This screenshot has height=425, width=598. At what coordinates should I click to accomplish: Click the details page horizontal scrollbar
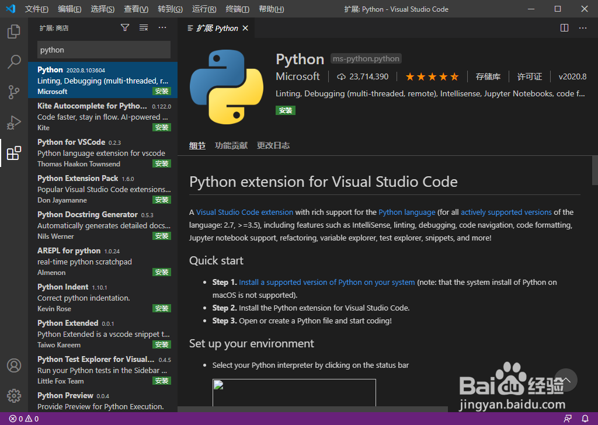(313, 409)
